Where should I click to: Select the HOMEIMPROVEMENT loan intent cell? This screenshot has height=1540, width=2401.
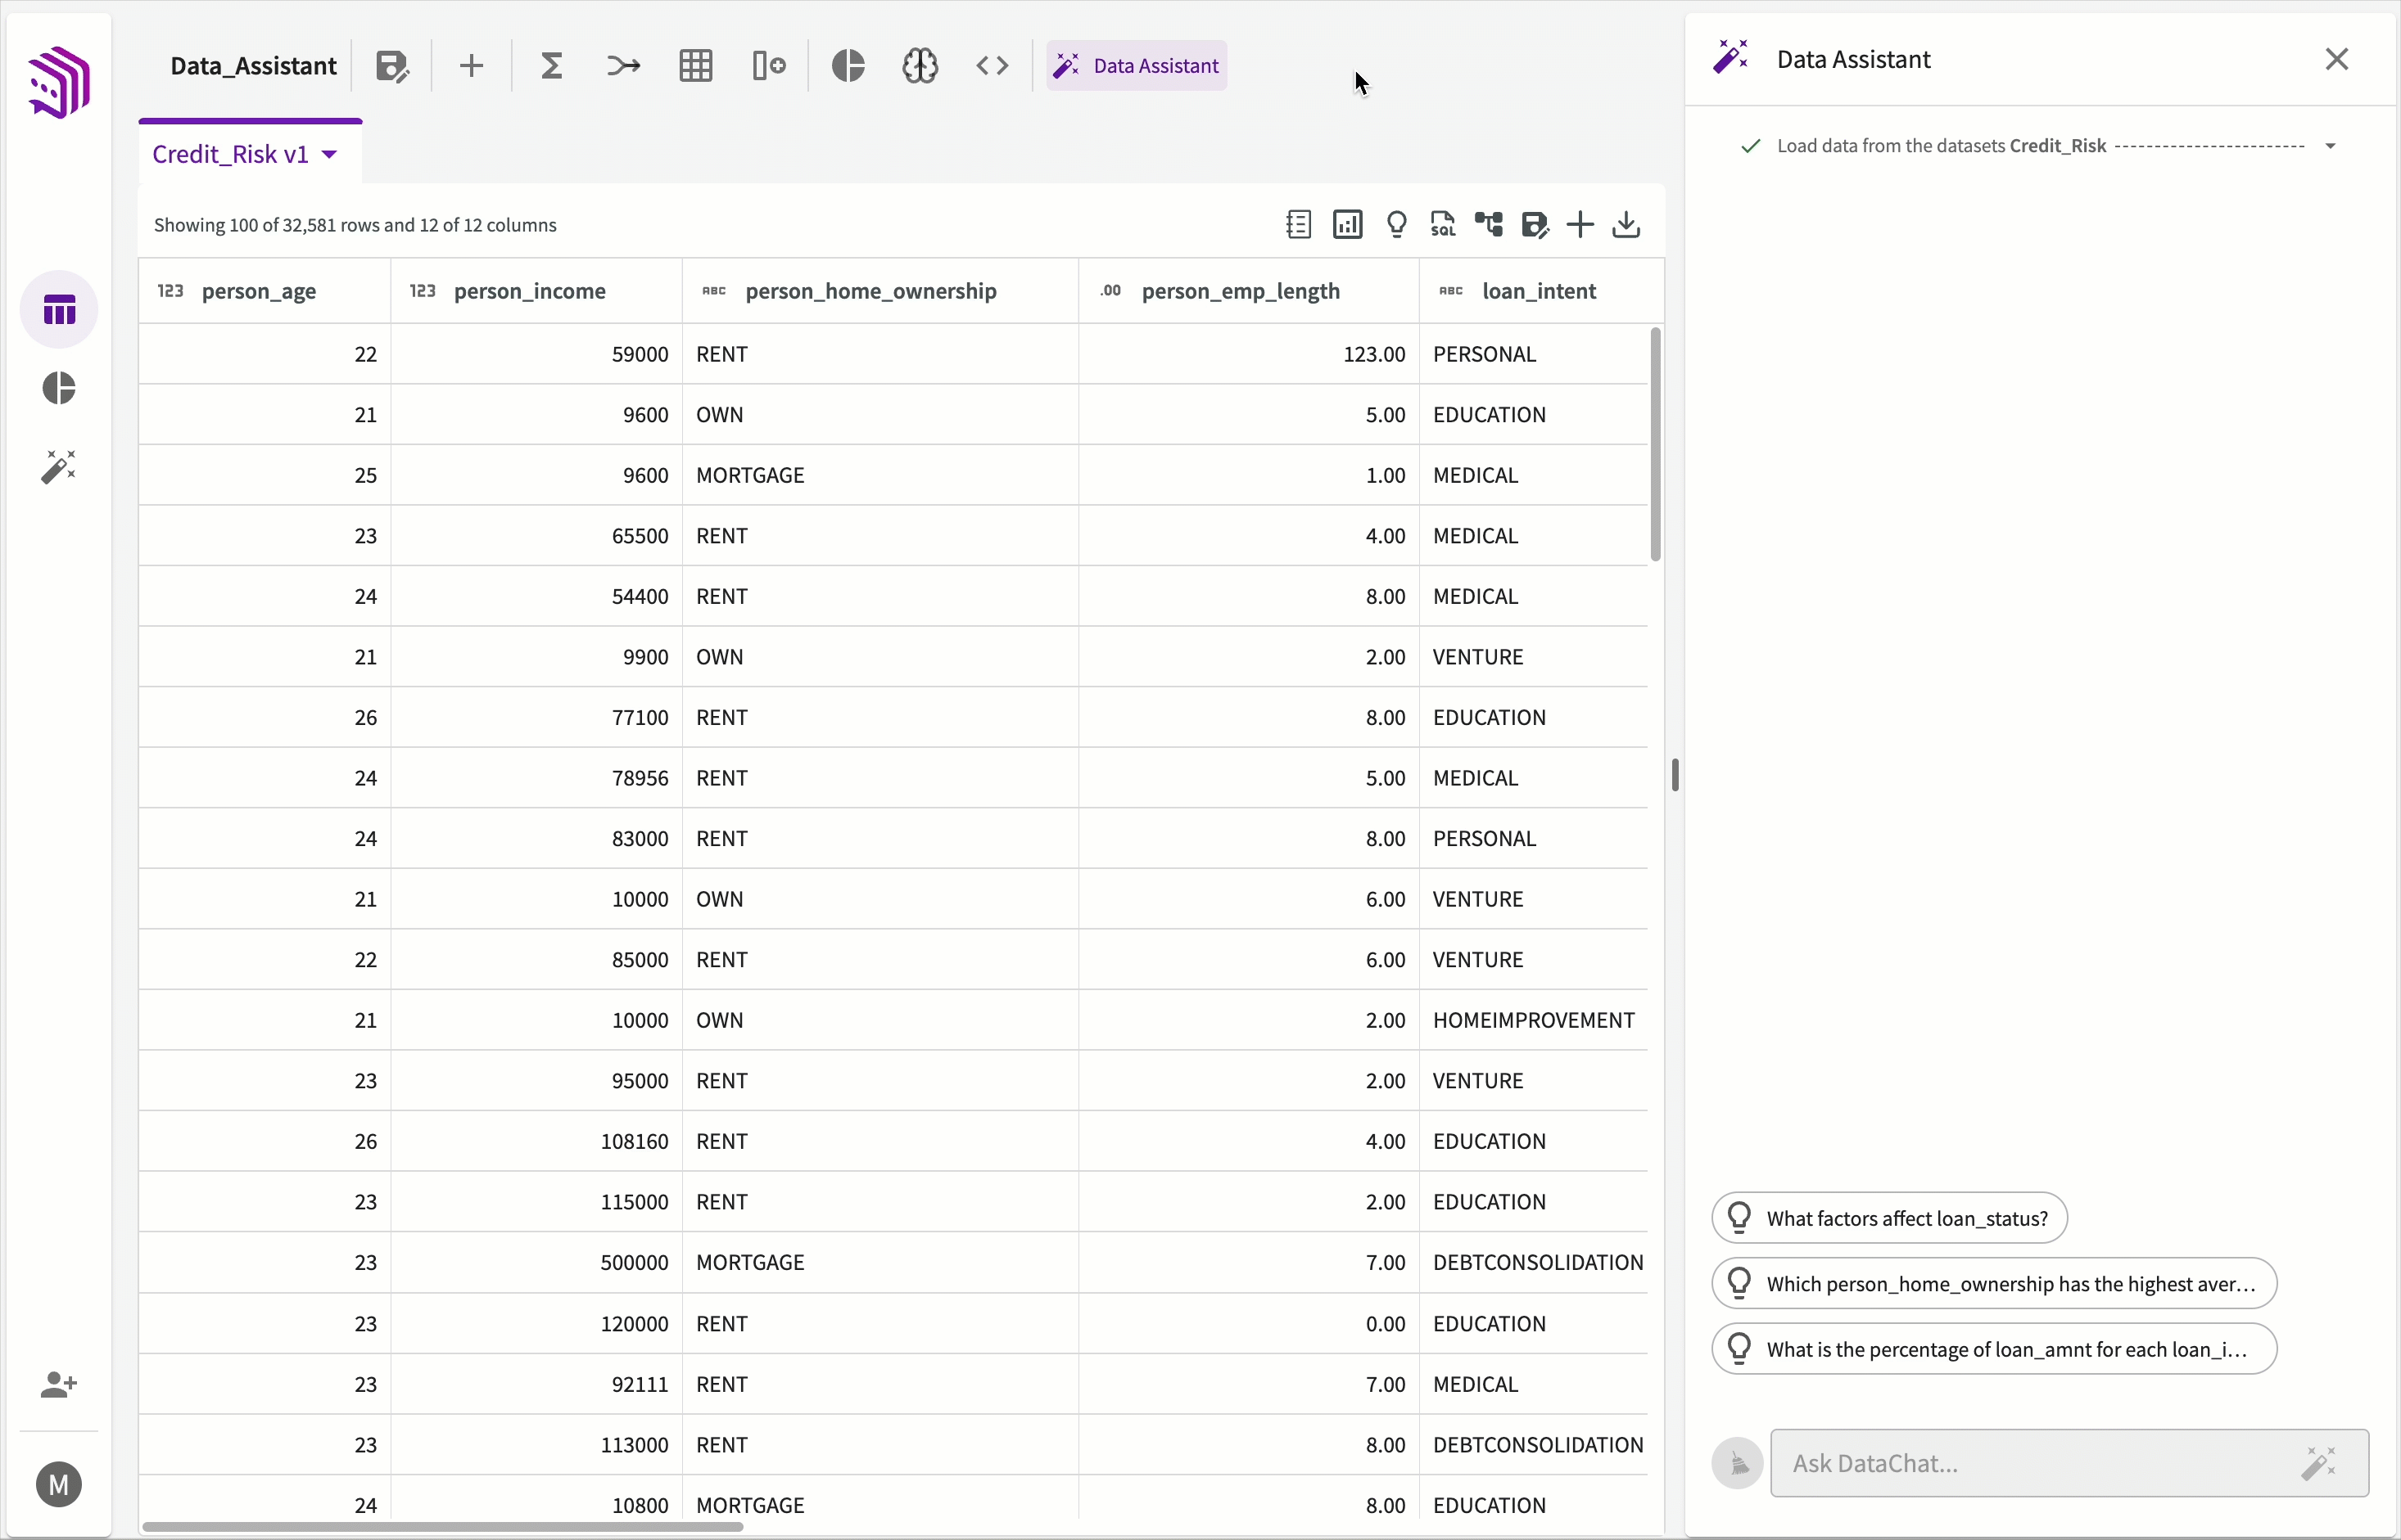[1533, 1020]
